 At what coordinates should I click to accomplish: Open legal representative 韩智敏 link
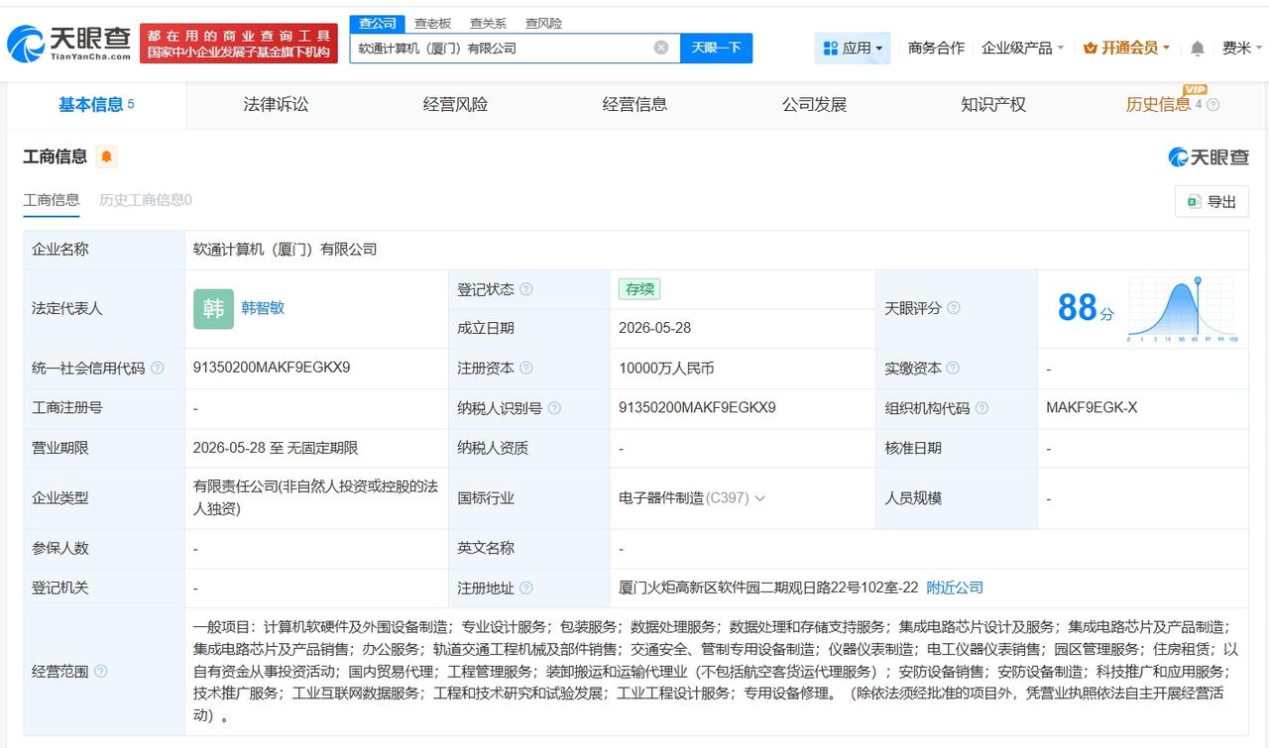point(263,308)
